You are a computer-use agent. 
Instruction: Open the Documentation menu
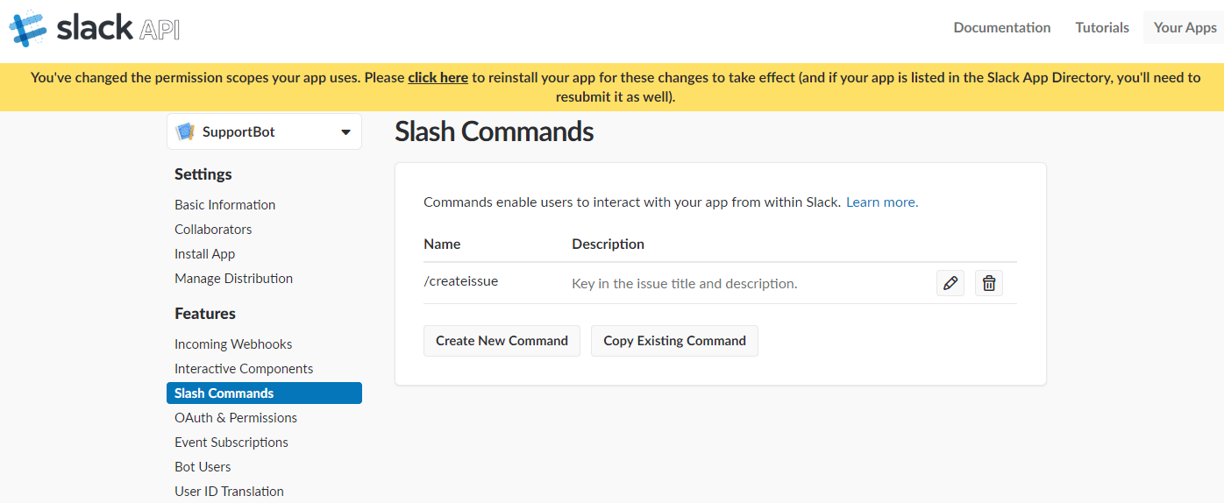[x=1001, y=27]
